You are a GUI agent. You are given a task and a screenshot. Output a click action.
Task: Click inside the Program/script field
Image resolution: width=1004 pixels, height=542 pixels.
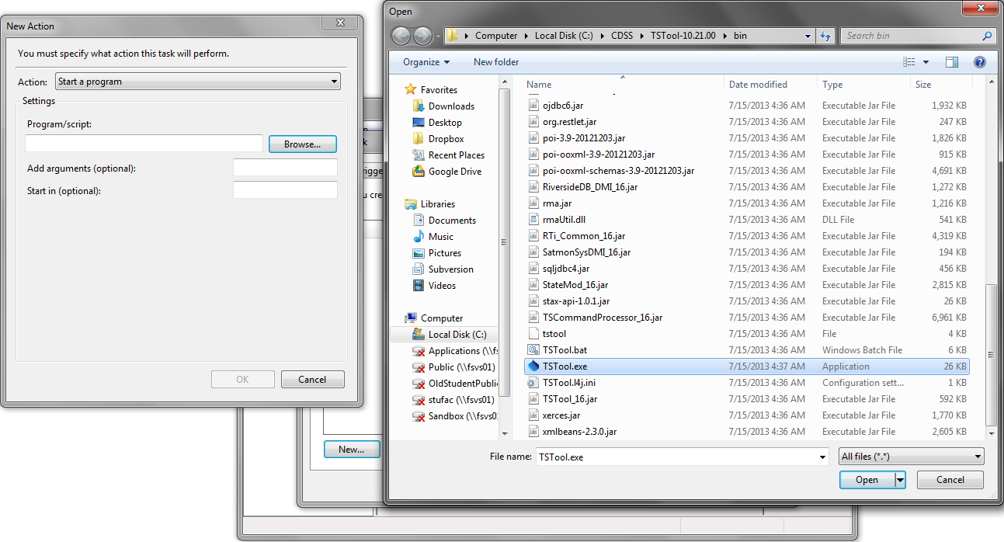143,144
